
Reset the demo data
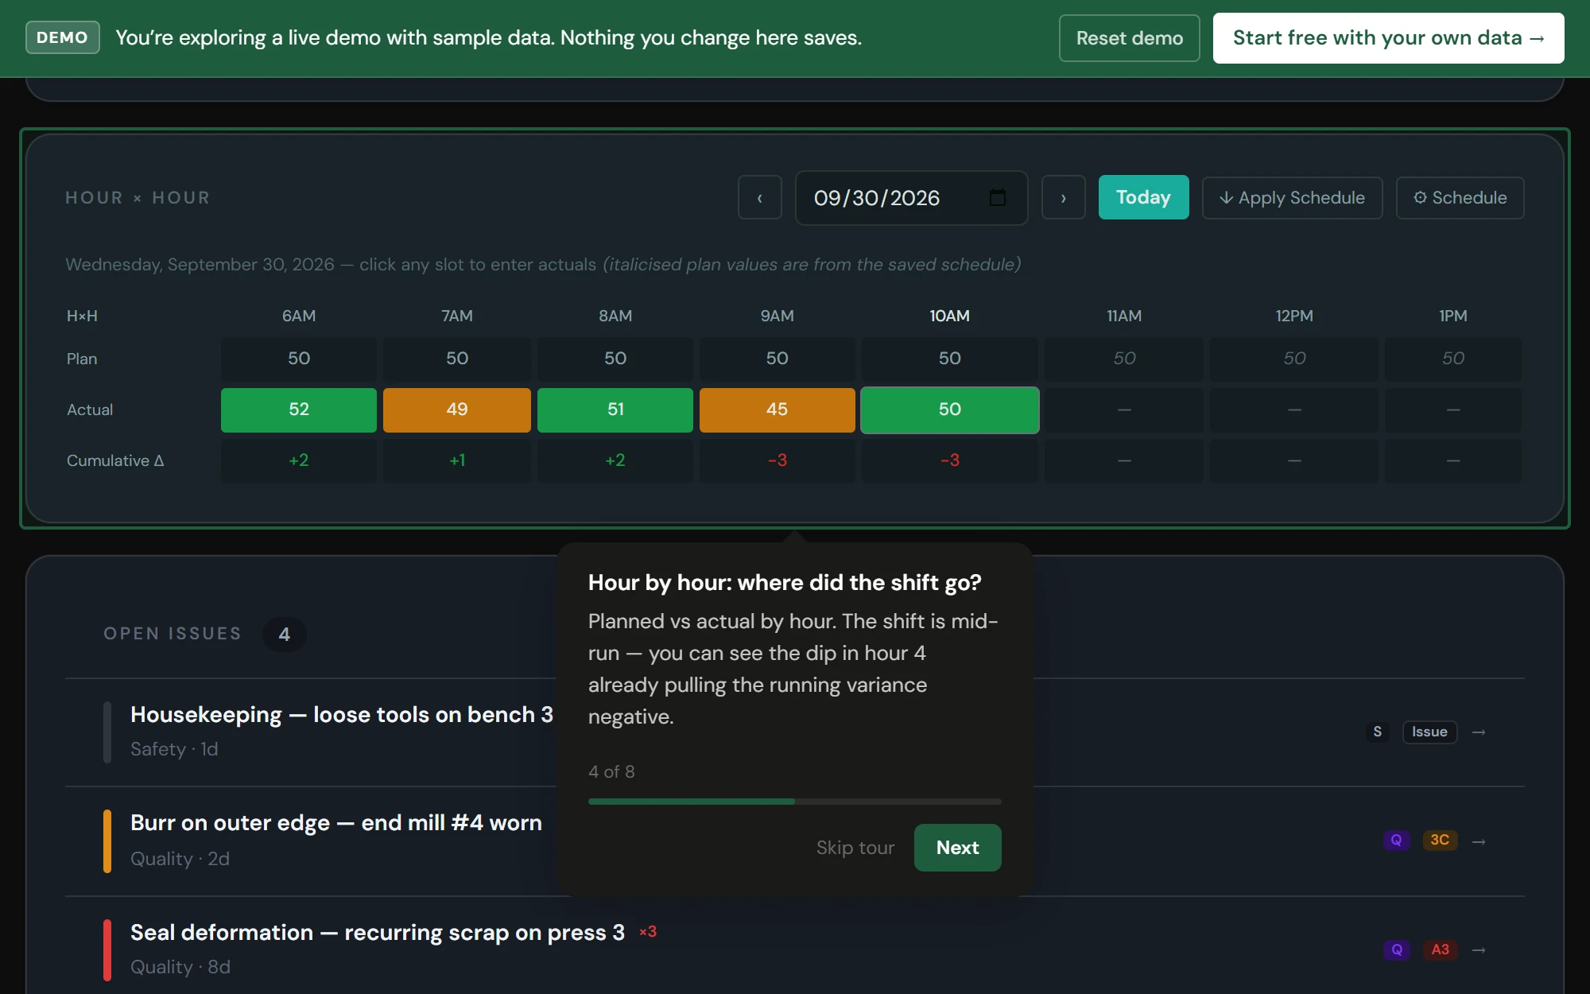pos(1129,38)
